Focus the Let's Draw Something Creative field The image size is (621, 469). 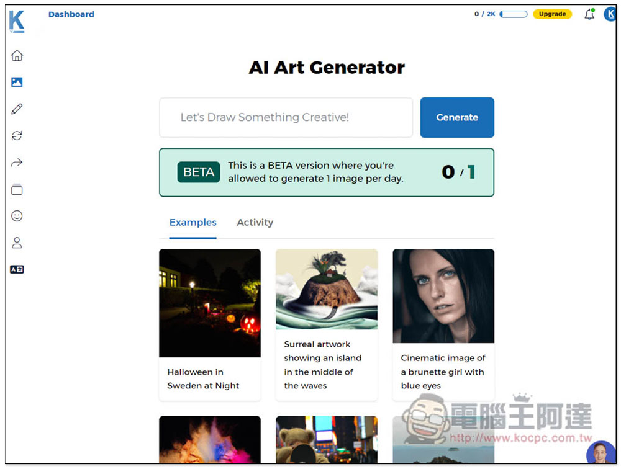286,117
